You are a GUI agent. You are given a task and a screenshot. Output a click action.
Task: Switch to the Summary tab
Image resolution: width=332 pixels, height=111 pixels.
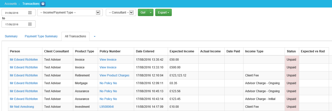[x=11, y=36]
